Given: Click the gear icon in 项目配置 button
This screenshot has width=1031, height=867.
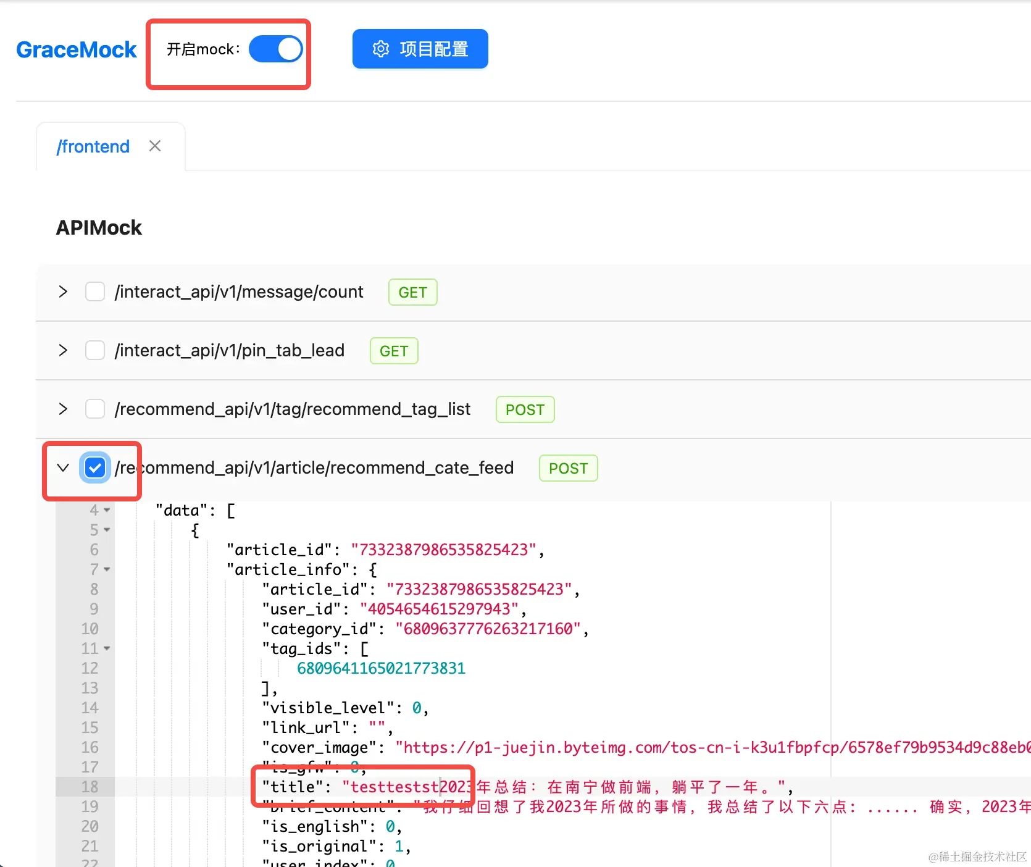Looking at the screenshot, I should coord(381,49).
